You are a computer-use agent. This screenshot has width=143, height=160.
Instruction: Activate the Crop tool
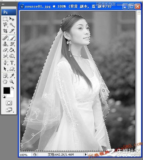pos(5,31)
